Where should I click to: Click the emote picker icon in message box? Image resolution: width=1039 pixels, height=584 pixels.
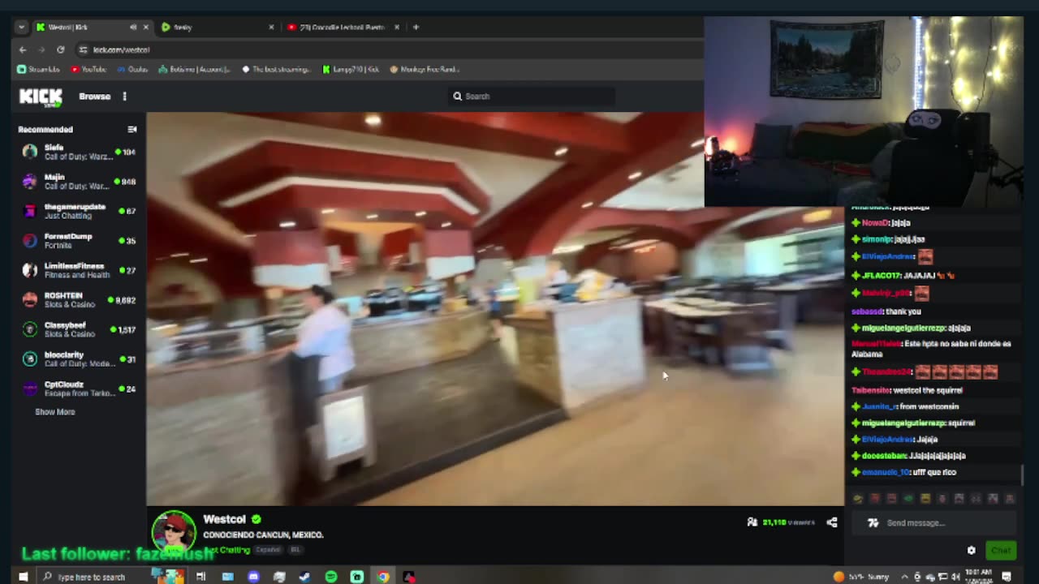click(x=873, y=523)
